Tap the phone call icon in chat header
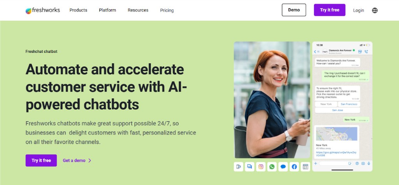Image resolution: width=399 pixels, height=185 pixels. (366, 52)
